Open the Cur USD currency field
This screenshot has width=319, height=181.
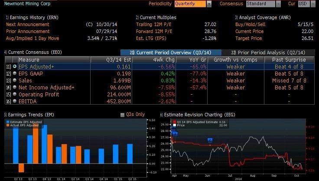point(304,3)
